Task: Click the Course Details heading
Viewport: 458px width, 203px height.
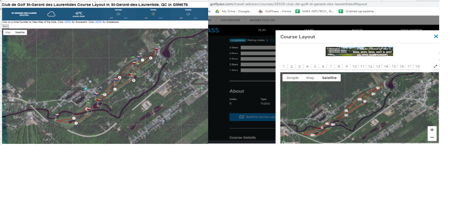Action: [243, 138]
